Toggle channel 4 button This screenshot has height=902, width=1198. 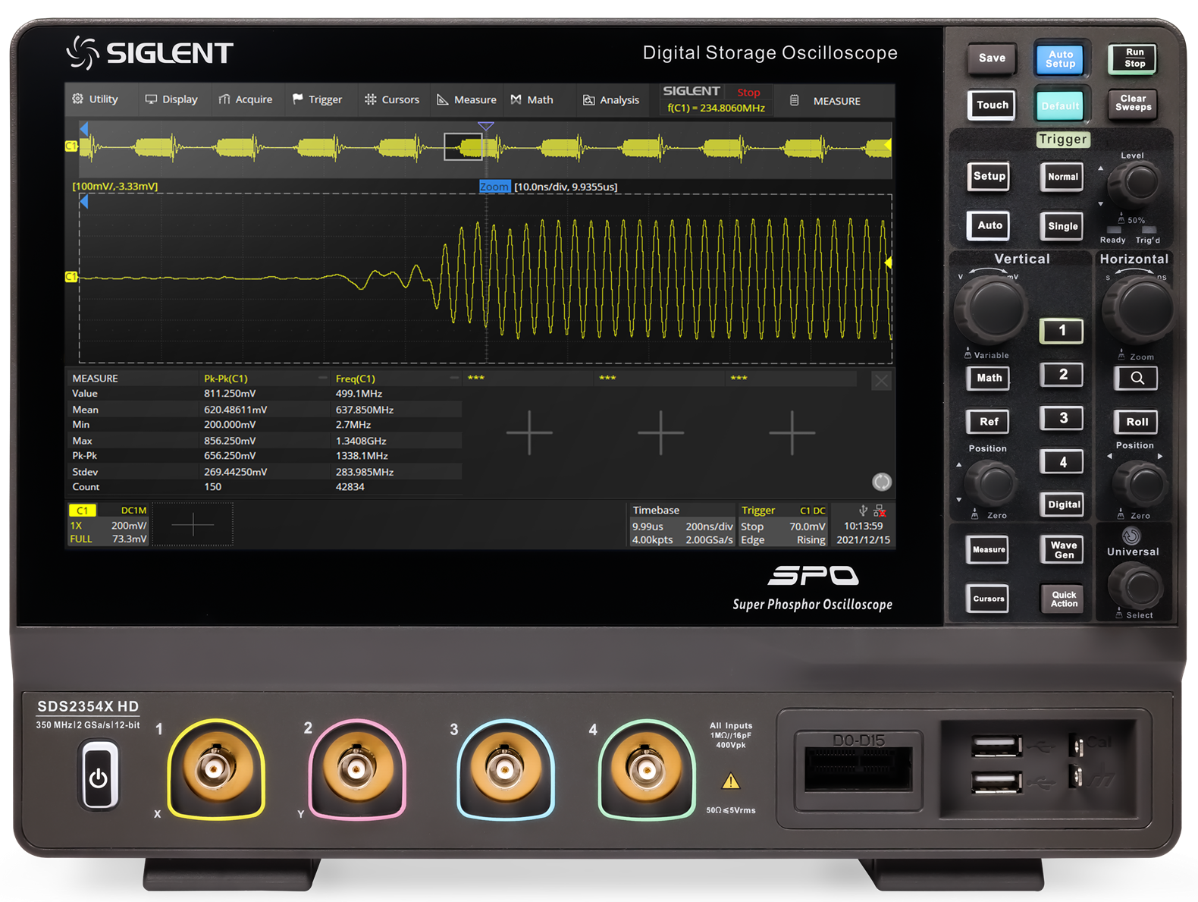coord(1062,461)
